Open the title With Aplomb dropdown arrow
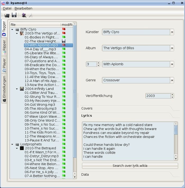185x188 pixels. point(172,64)
